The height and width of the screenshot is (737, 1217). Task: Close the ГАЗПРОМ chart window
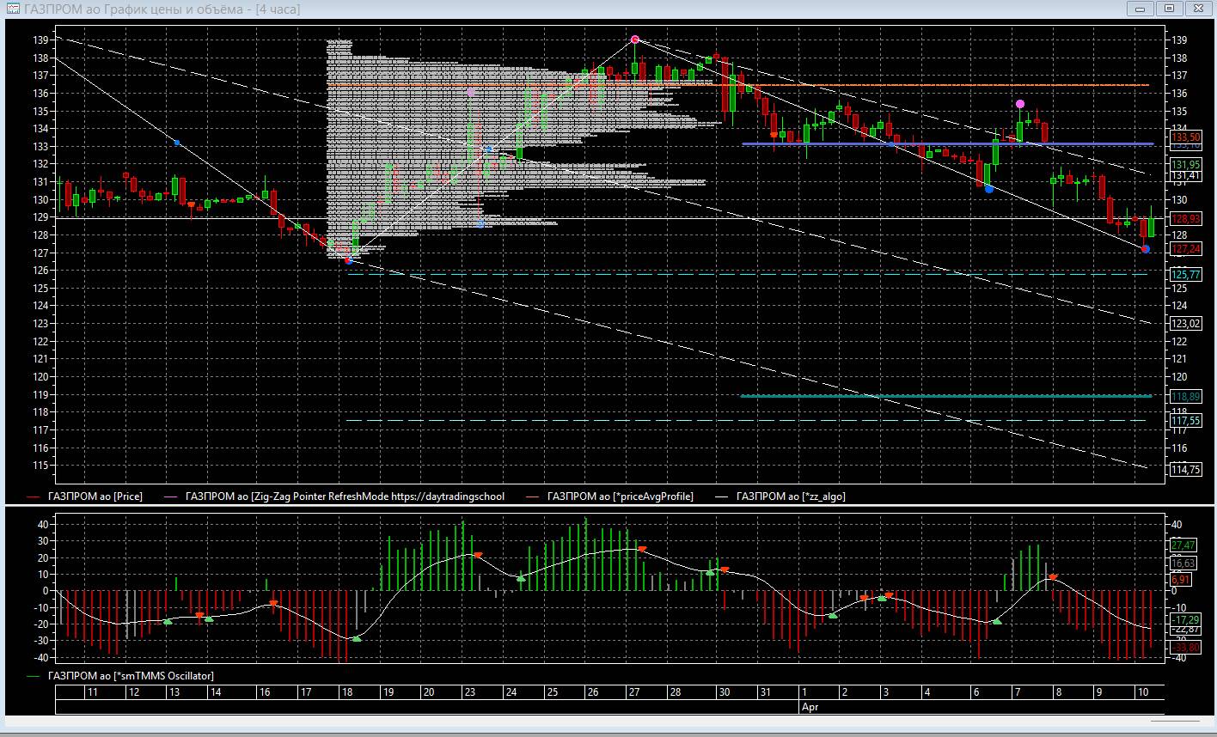1198,9
